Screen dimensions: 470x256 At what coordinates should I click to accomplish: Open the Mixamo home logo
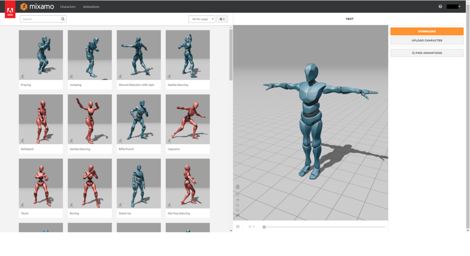(37, 6)
